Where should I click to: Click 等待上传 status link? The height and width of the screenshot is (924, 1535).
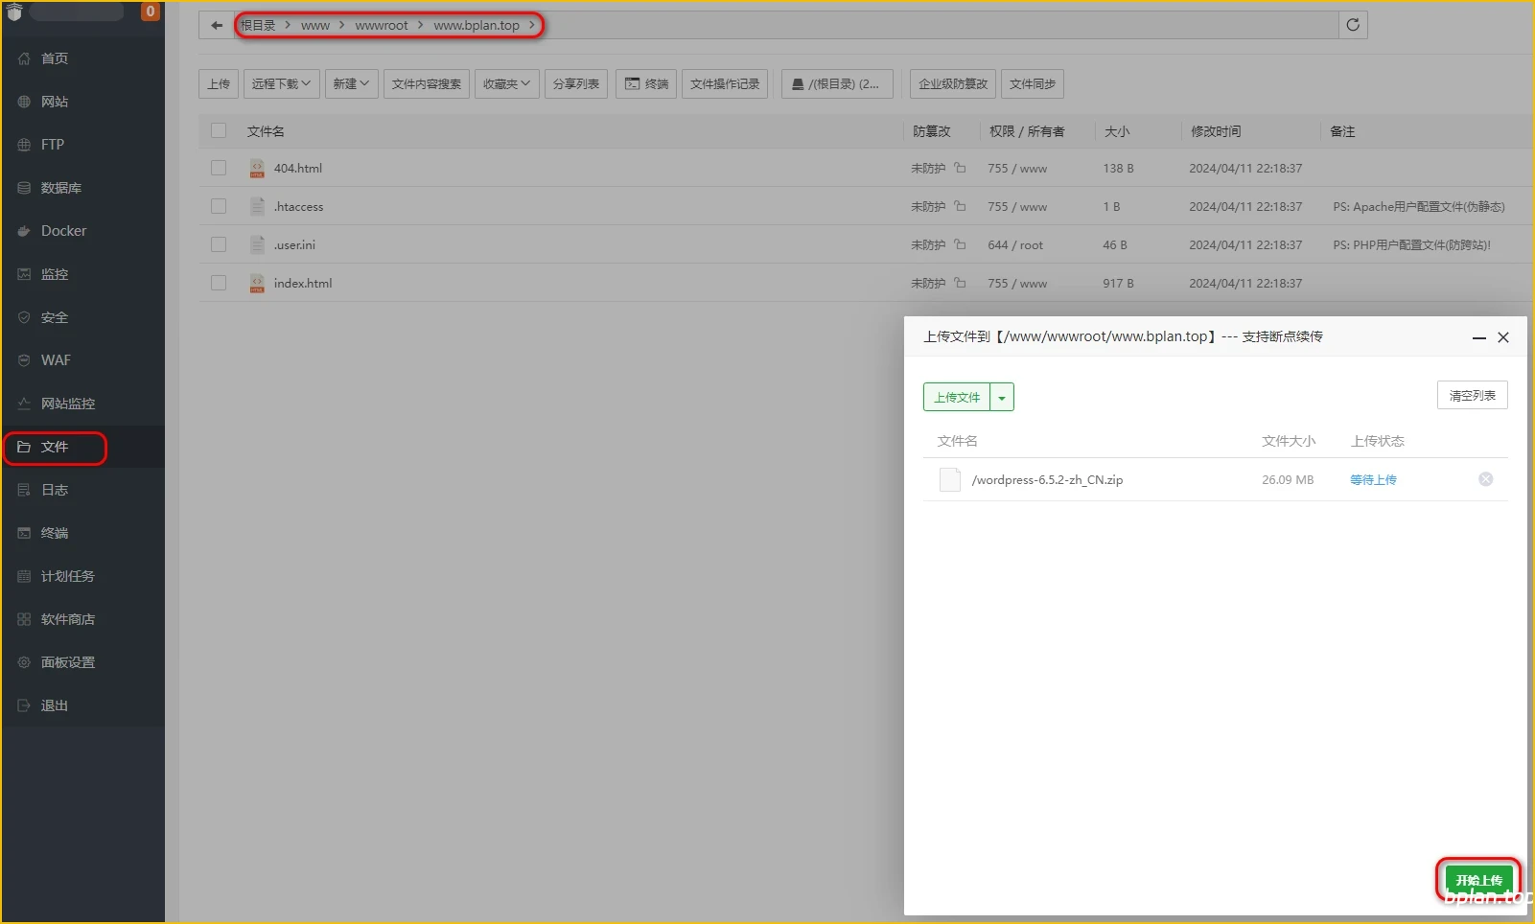point(1373,480)
